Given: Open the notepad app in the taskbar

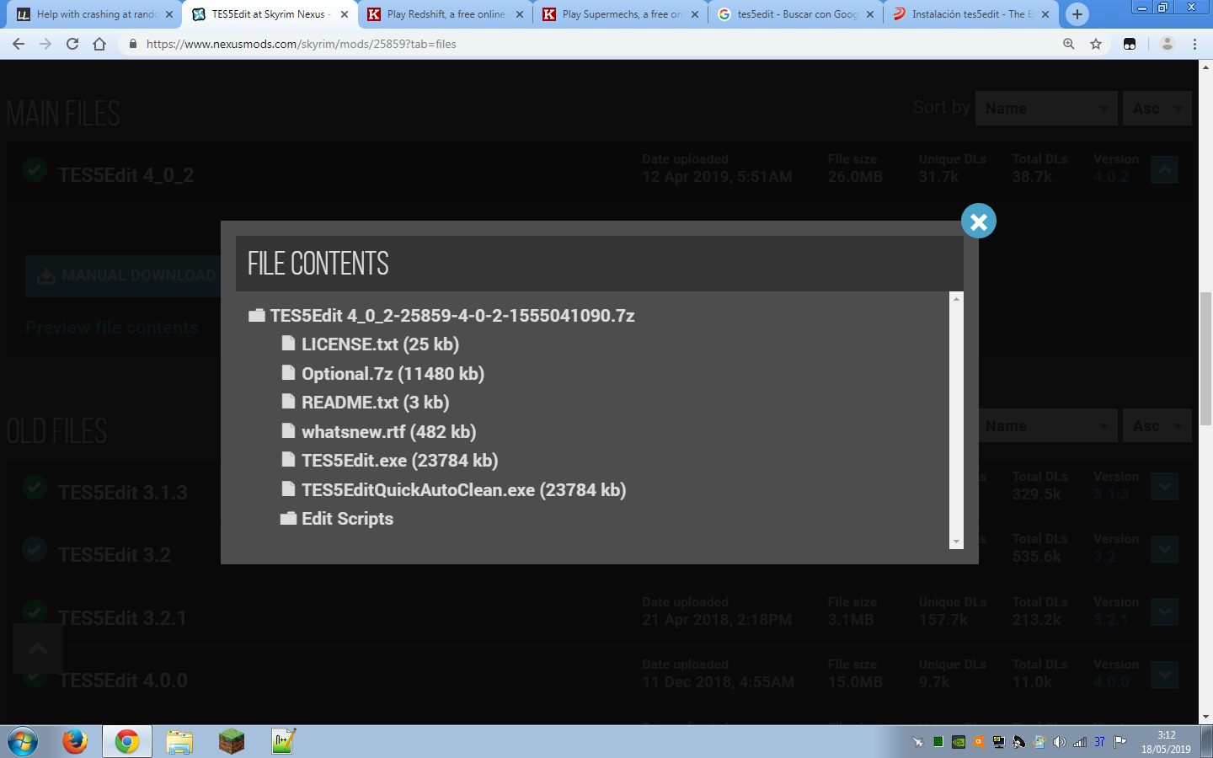Looking at the screenshot, I should point(283,742).
